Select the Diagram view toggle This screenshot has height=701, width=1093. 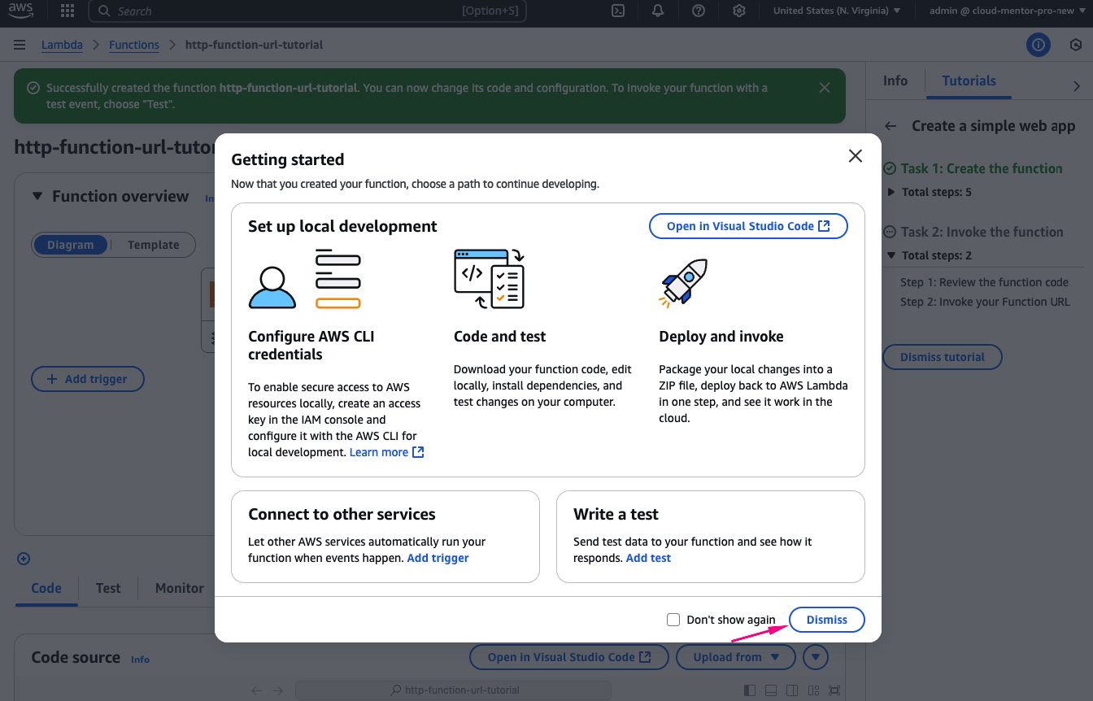(x=70, y=245)
